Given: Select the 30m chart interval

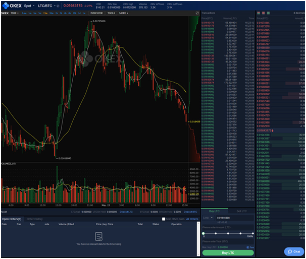Looking at the screenshot, I should pos(52,13).
